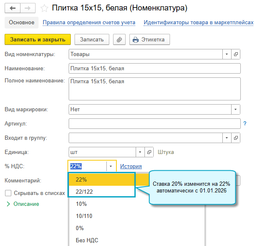255x246 pixels.
Task: Open the Входит в группу linked record icon
Action: [x=236, y=138]
